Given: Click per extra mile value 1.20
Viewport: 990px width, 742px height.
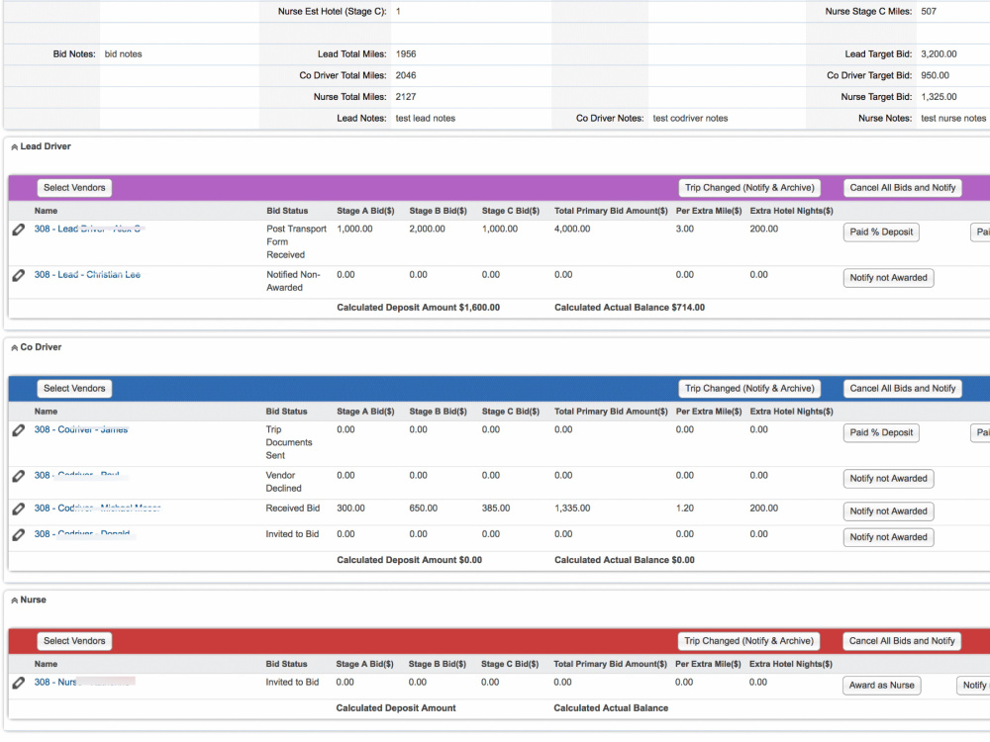Looking at the screenshot, I should pyautogui.click(x=684, y=509).
